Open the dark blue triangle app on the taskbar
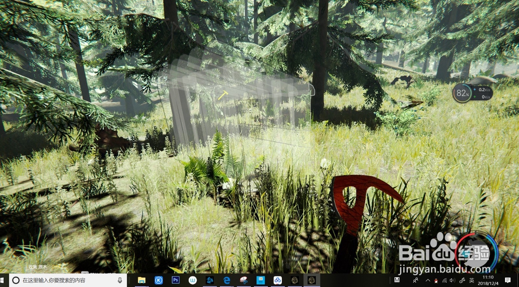 pos(210,280)
